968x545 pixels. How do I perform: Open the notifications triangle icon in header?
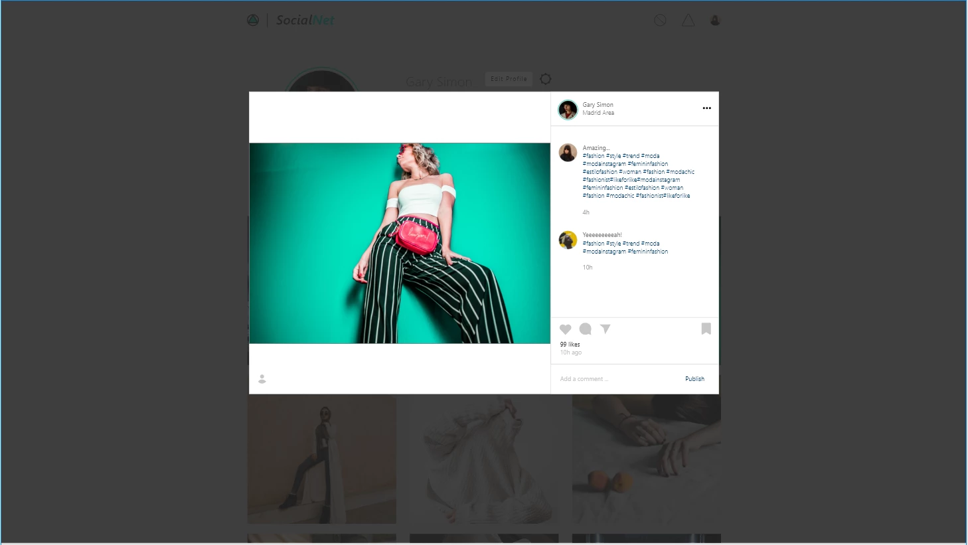[x=688, y=21]
